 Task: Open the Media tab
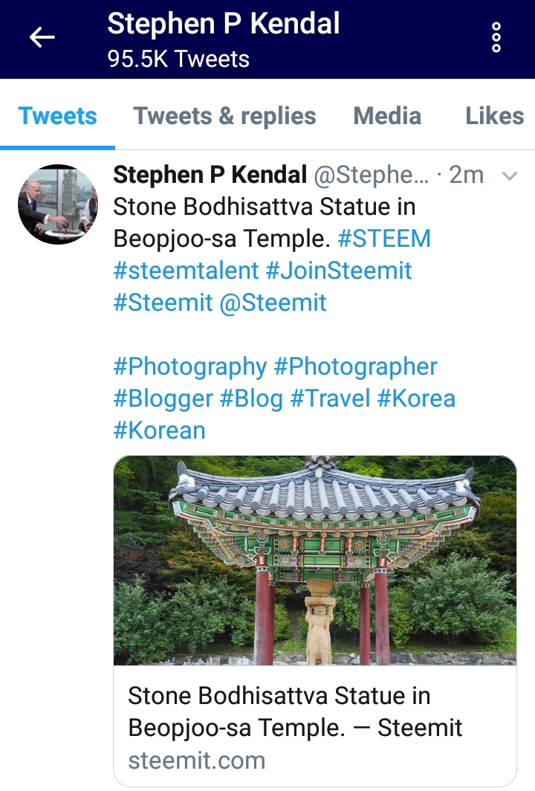click(387, 116)
